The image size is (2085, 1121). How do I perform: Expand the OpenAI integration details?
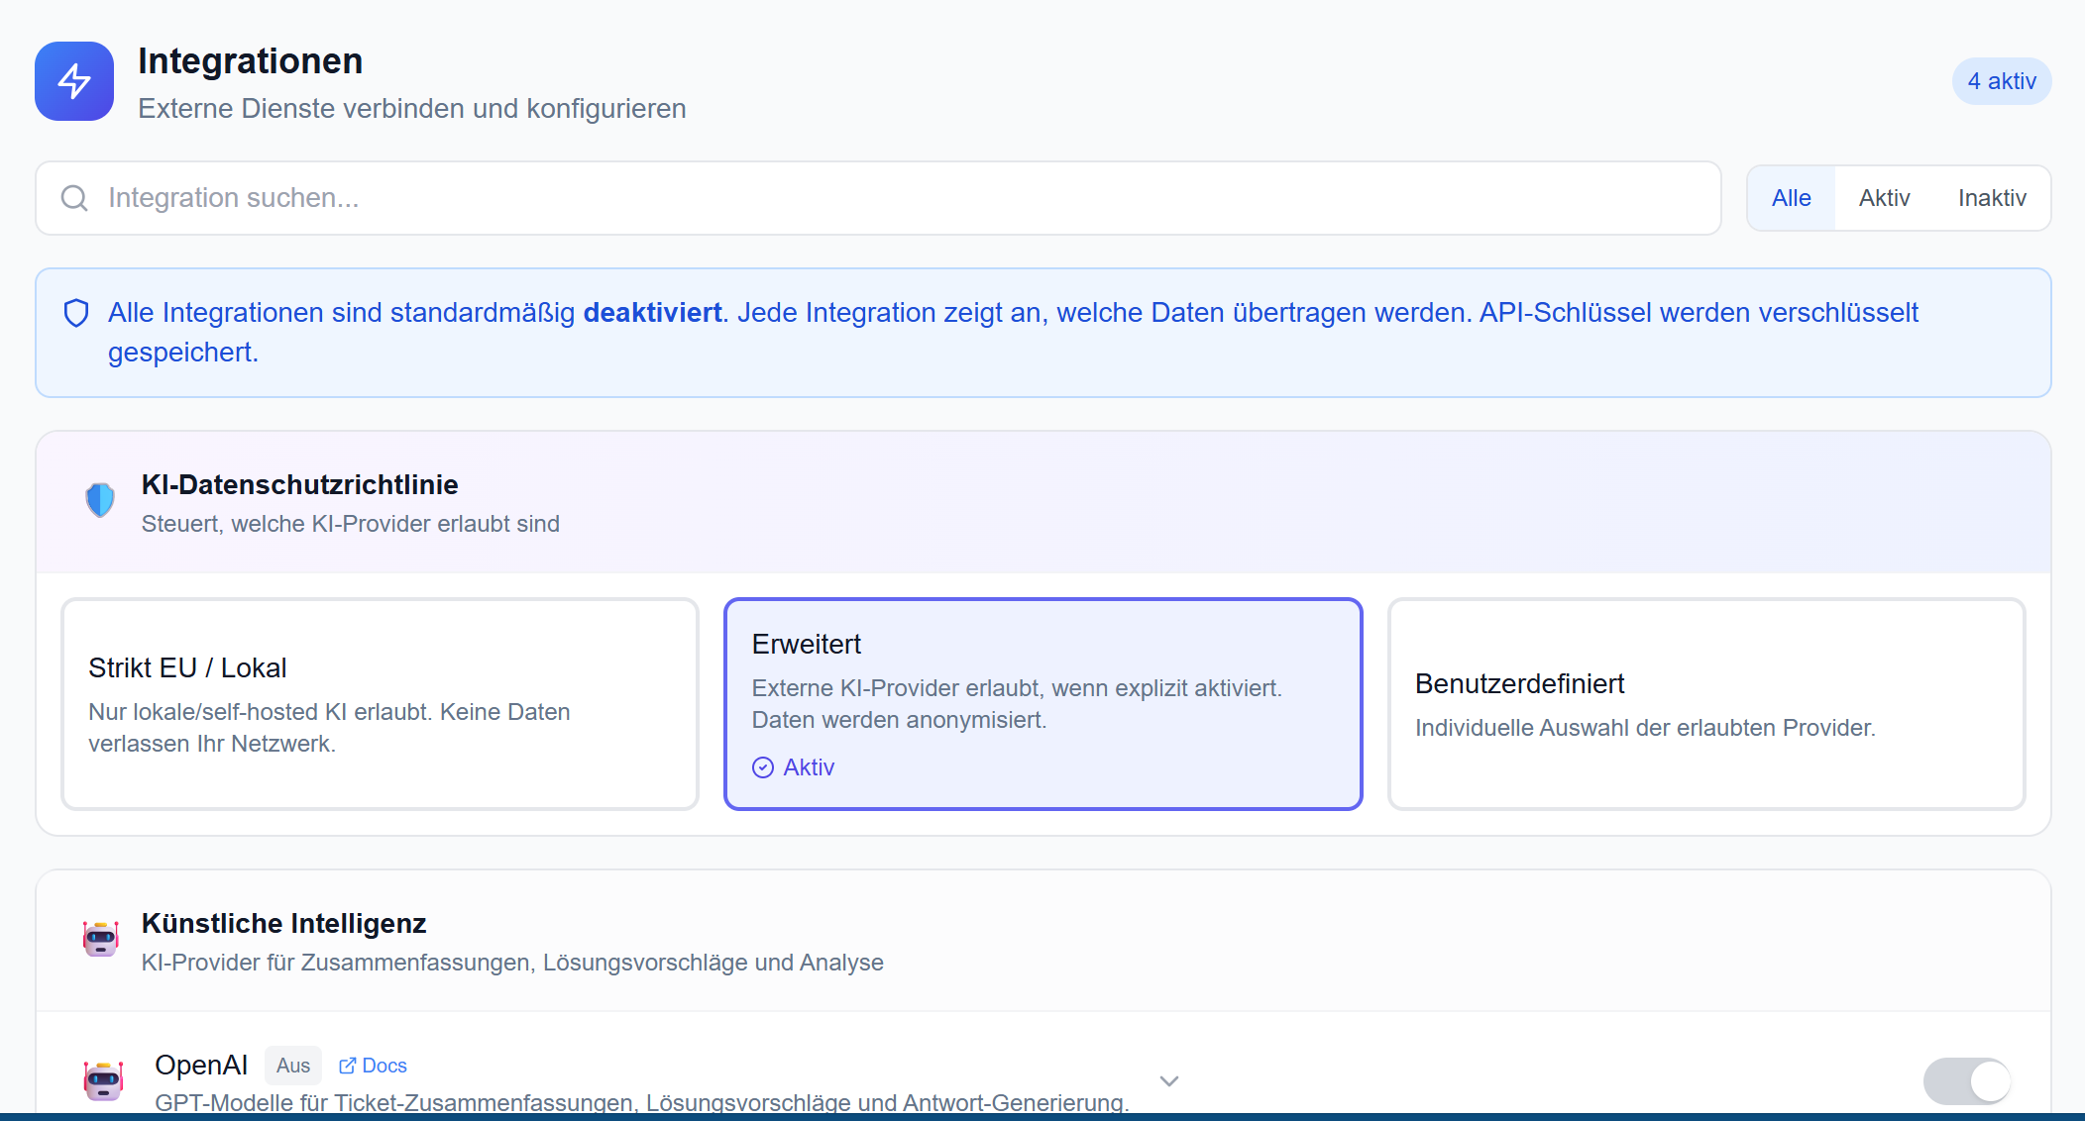pos(1168,1080)
